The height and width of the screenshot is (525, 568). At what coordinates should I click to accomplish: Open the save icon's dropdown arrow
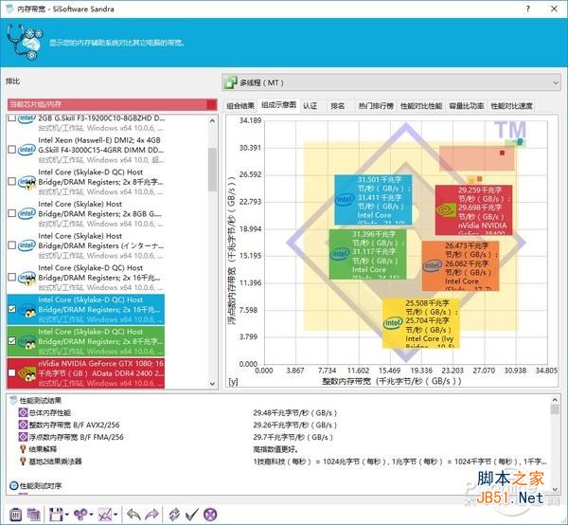point(67,515)
